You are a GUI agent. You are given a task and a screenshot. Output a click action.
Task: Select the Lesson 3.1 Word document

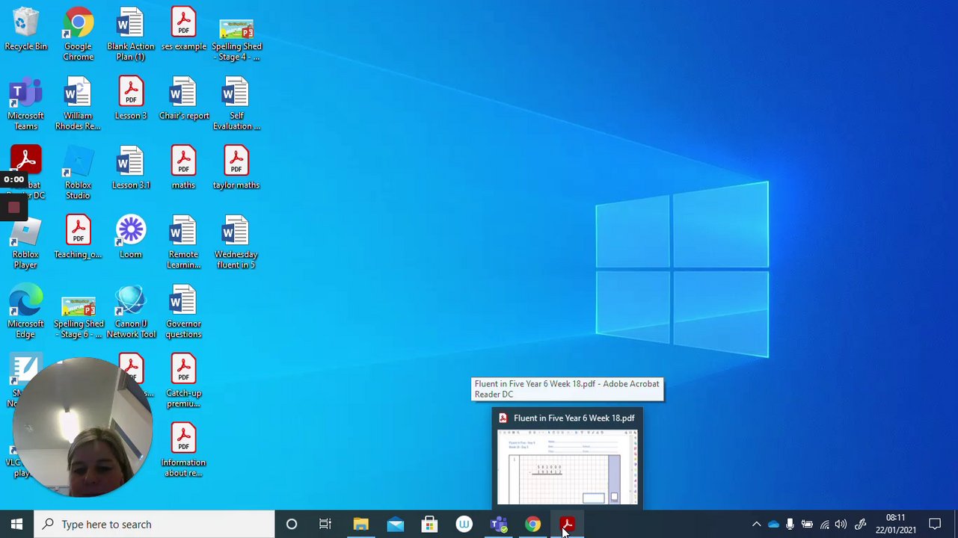131,169
